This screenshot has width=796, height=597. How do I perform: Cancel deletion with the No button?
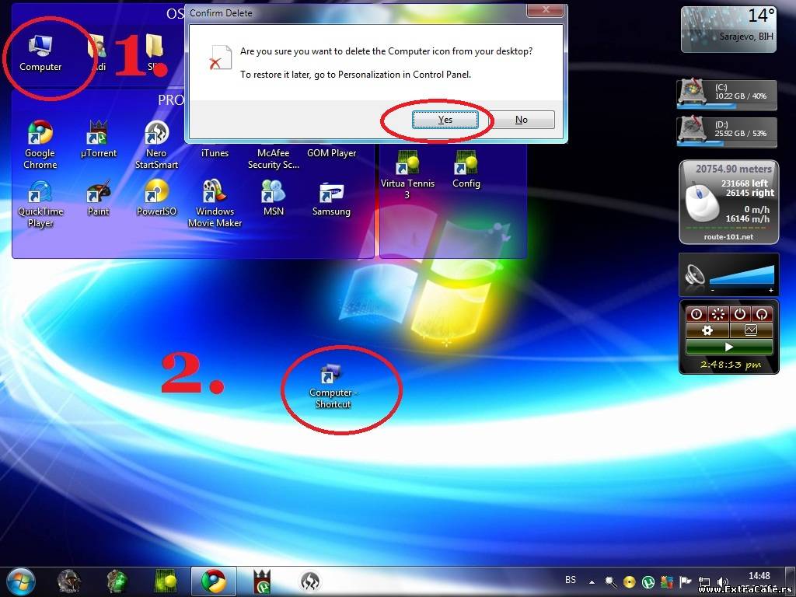pos(522,120)
